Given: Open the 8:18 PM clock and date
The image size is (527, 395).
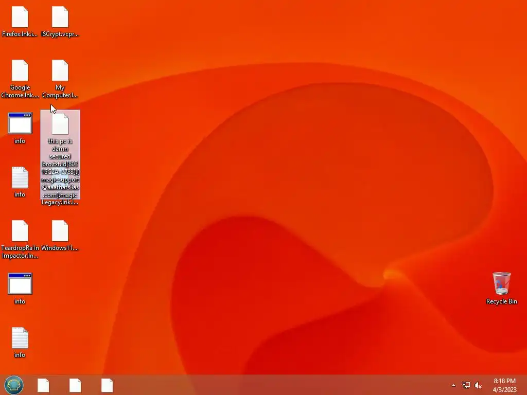Looking at the screenshot, I should [504, 385].
